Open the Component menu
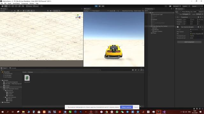 click(25, 3)
